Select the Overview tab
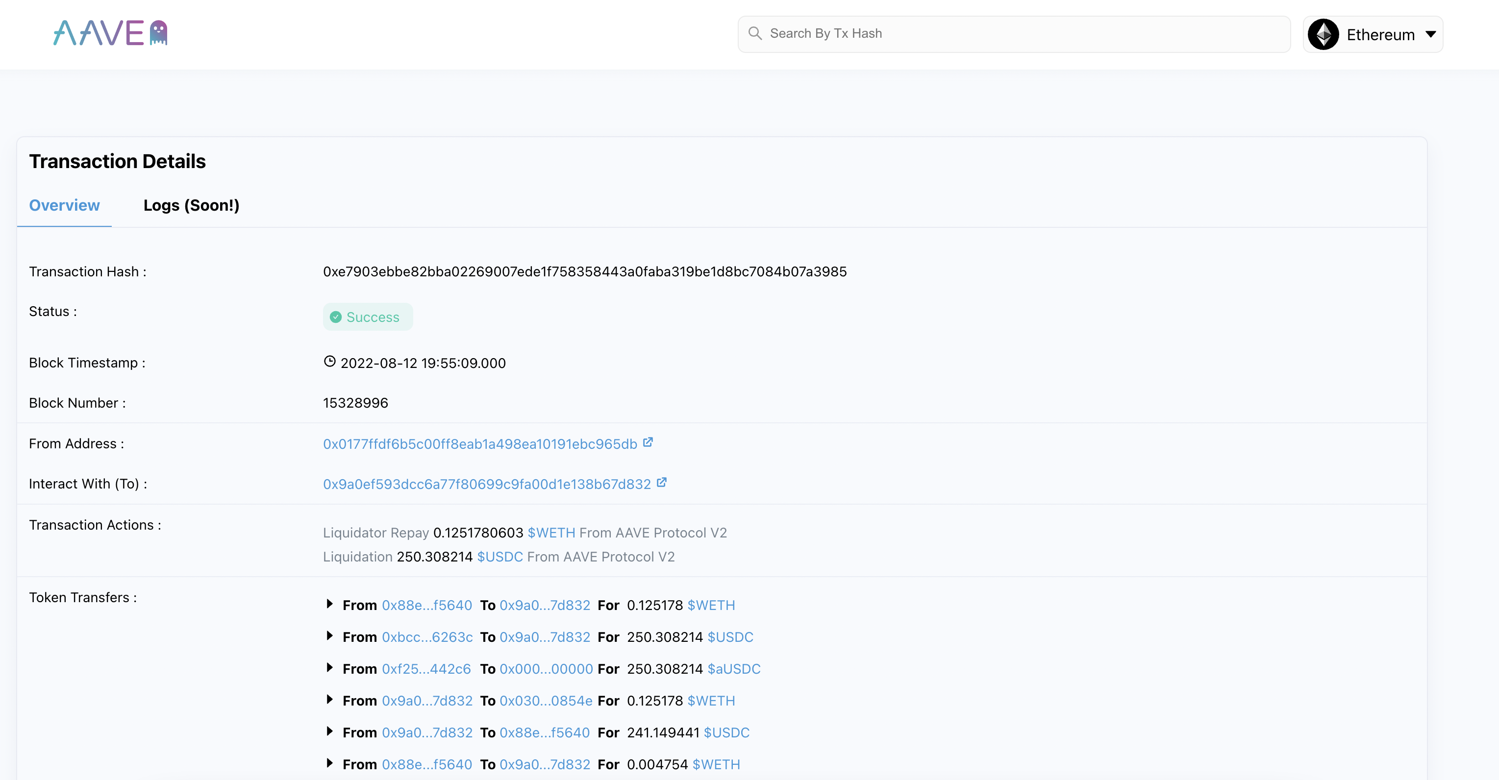 (64, 205)
